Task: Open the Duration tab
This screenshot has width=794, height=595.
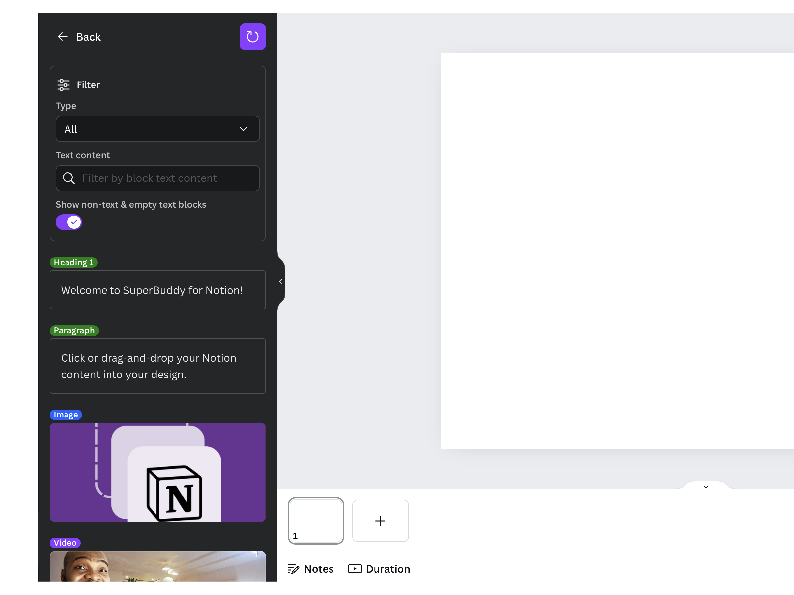Action: click(387, 569)
